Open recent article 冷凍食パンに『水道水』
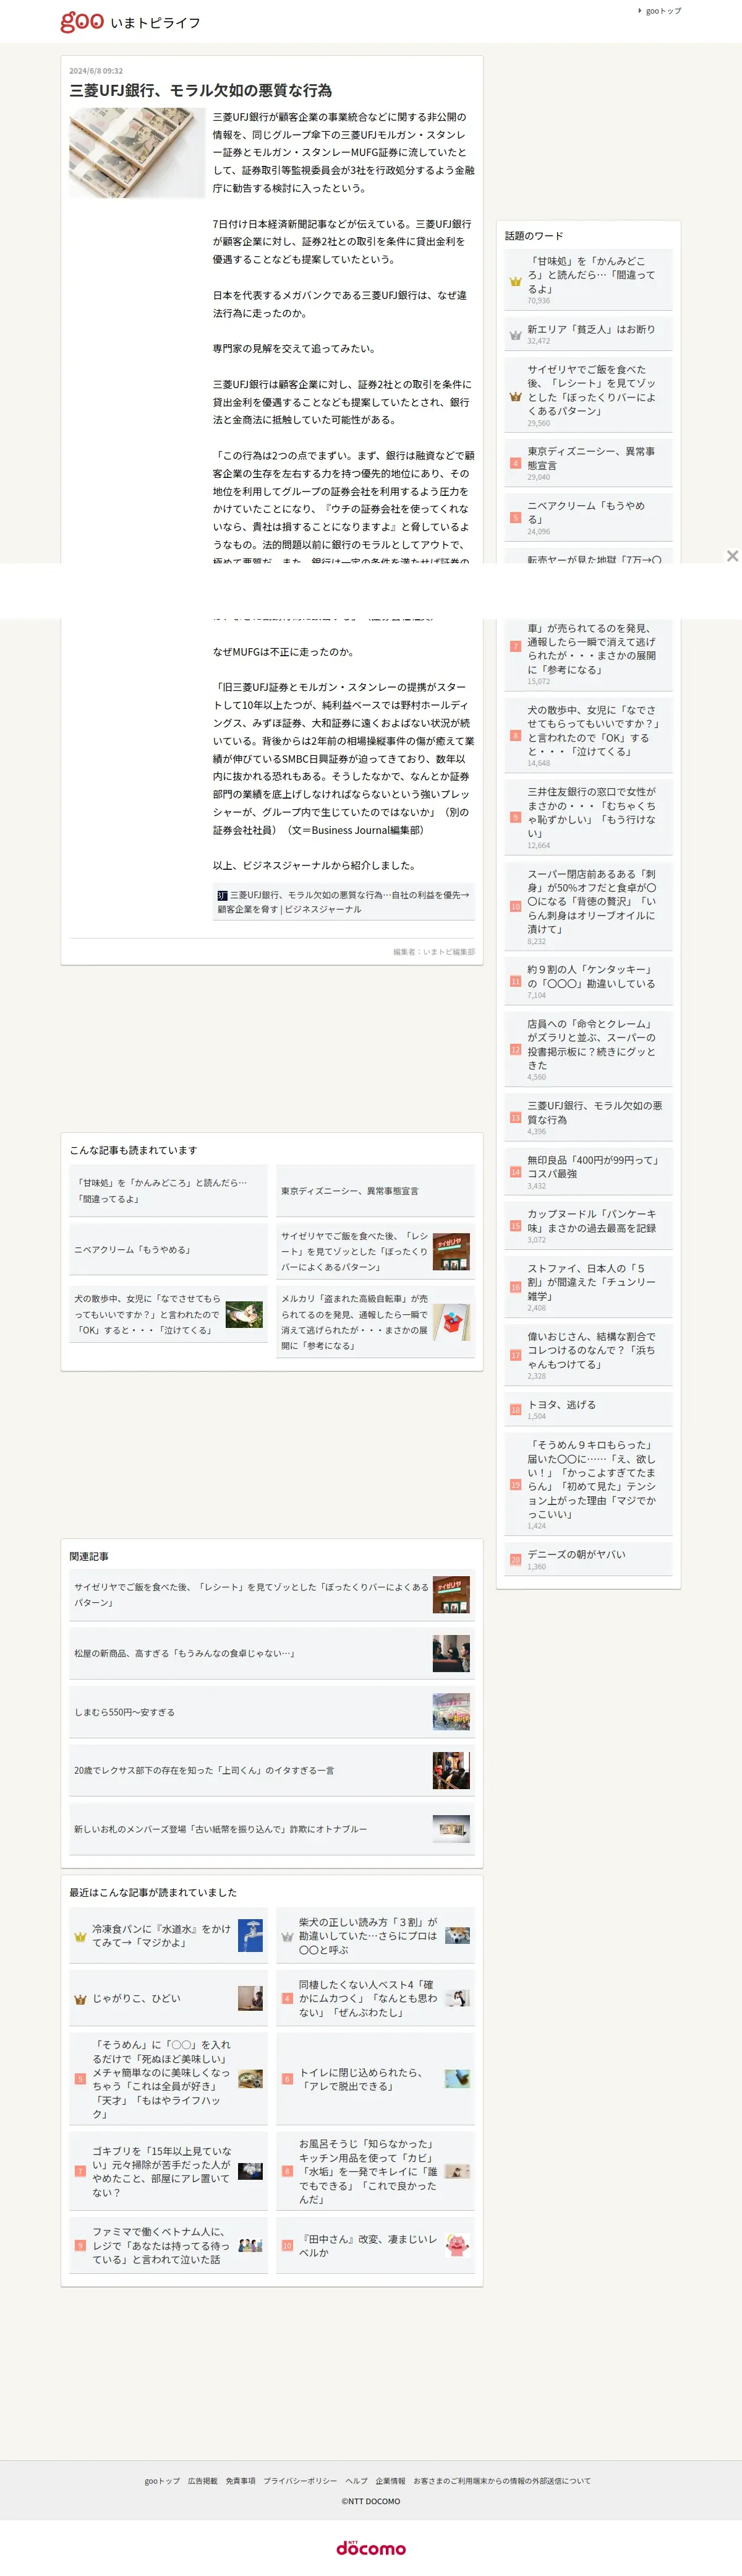The height and width of the screenshot is (2576, 742). tap(168, 1935)
